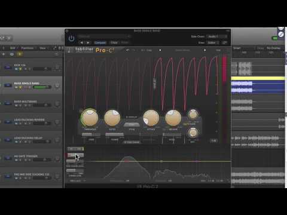Select the LEAD DUCKING REVERB track name
The height and width of the screenshot is (215, 287).
[29, 119]
